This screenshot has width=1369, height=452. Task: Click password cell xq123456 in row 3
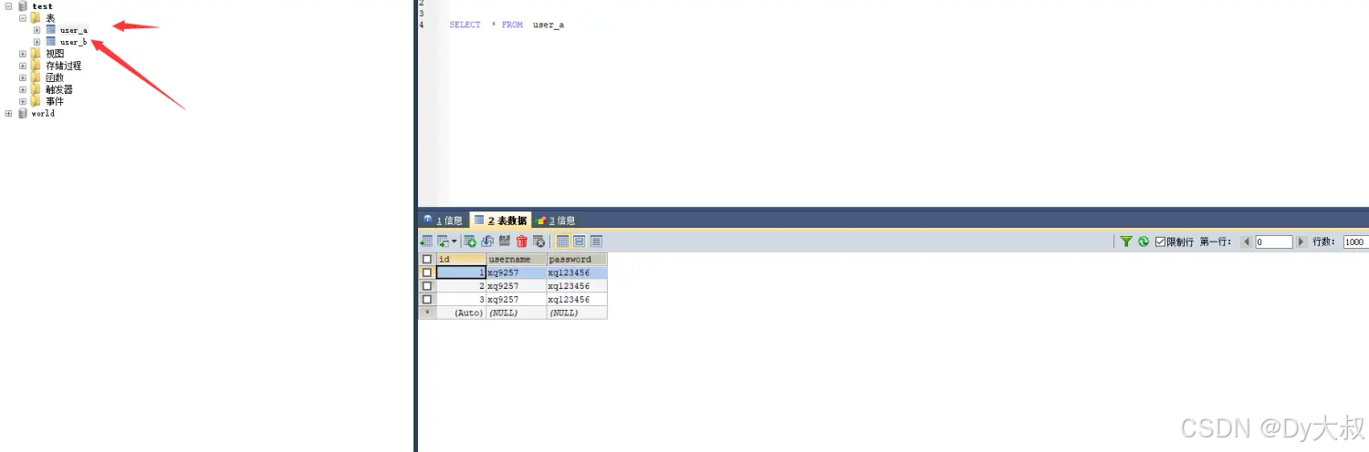coord(577,299)
